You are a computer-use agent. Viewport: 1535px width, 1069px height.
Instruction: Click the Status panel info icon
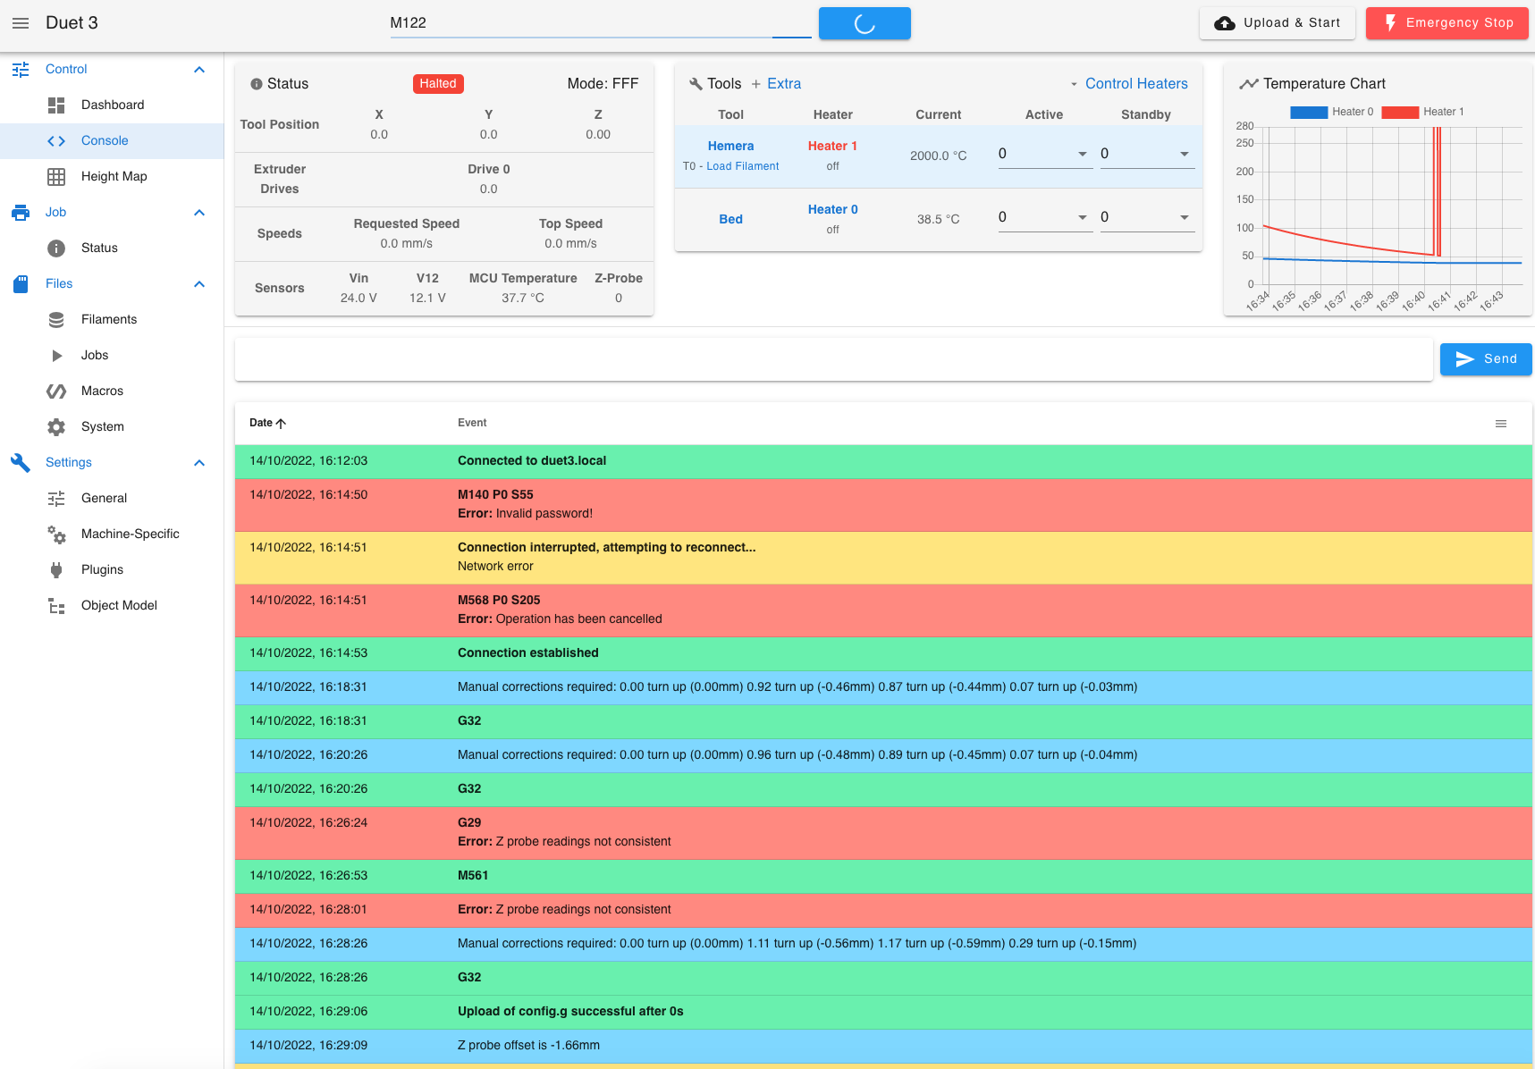pyautogui.click(x=256, y=84)
